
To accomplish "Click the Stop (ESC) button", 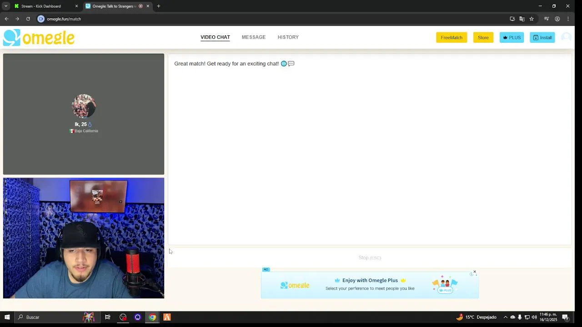I will [370, 258].
